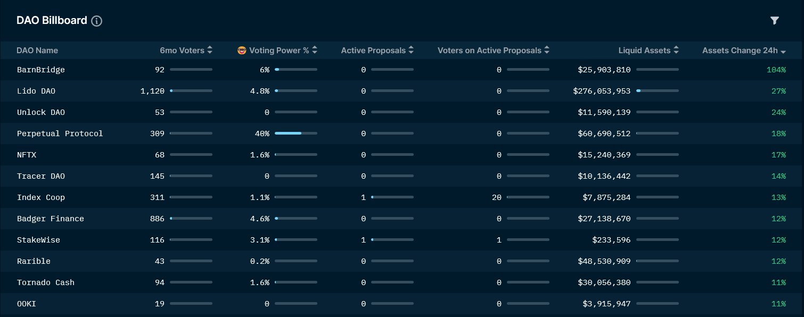The height and width of the screenshot is (317, 804).
Task: Click Rarible's $48,530,909 liquid assets
Action: (x=604, y=261)
